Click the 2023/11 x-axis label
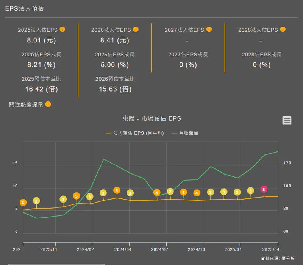Image resolution: width=303 pixels, height=265 pixels. [x=49, y=249]
